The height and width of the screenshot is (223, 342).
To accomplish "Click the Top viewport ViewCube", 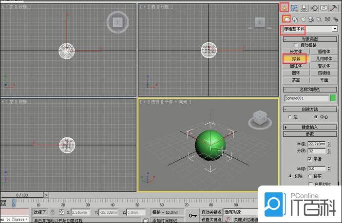I will coord(118,22).
